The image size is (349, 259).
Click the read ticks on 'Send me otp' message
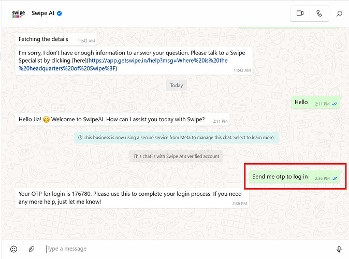(x=335, y=178)
